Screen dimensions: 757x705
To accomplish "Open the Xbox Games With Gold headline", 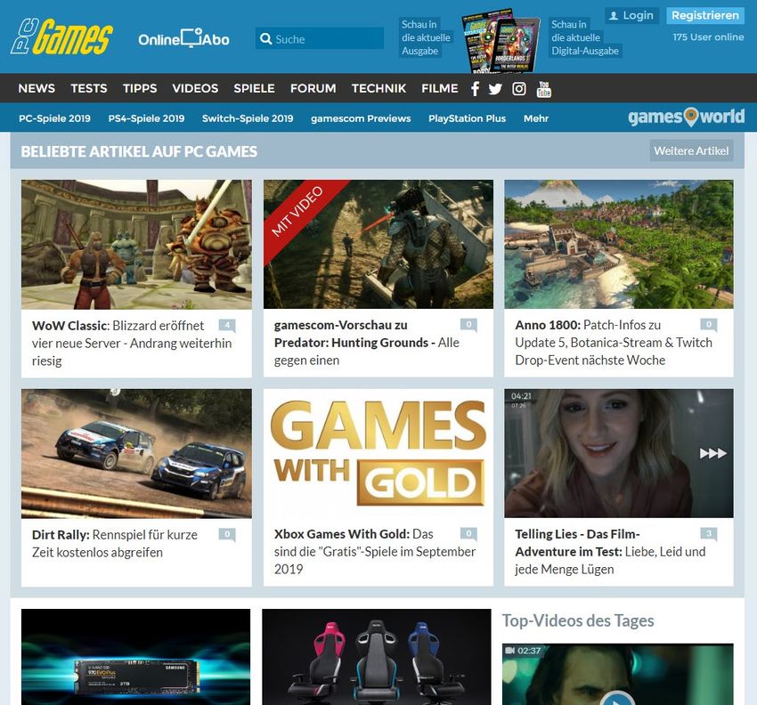I will 375,552.
